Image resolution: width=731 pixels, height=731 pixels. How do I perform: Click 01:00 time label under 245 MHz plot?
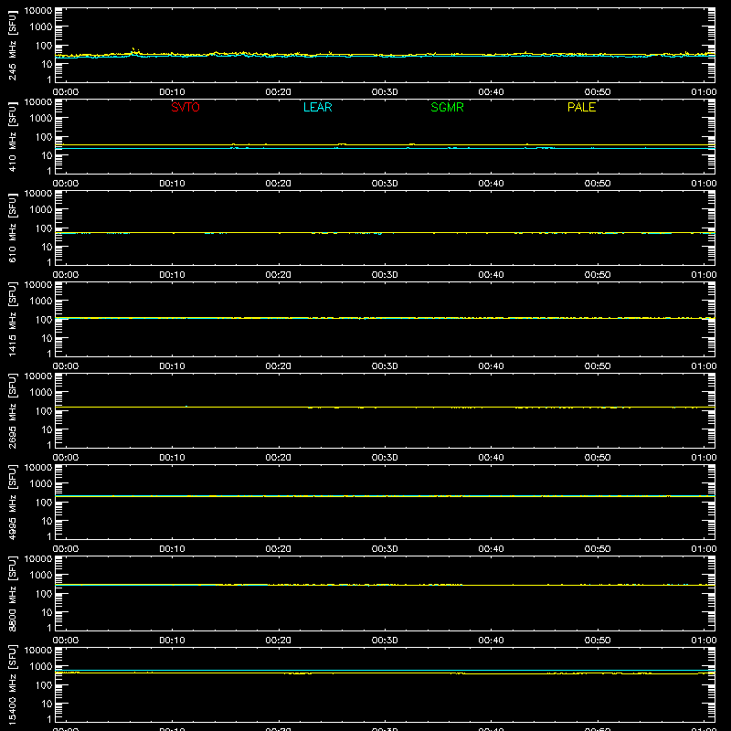(x=704, y=92)
